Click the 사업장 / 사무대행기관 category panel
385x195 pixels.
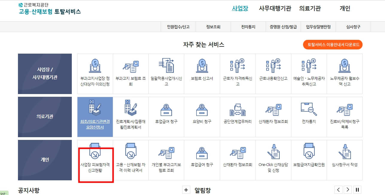click(x=45, y=74)
